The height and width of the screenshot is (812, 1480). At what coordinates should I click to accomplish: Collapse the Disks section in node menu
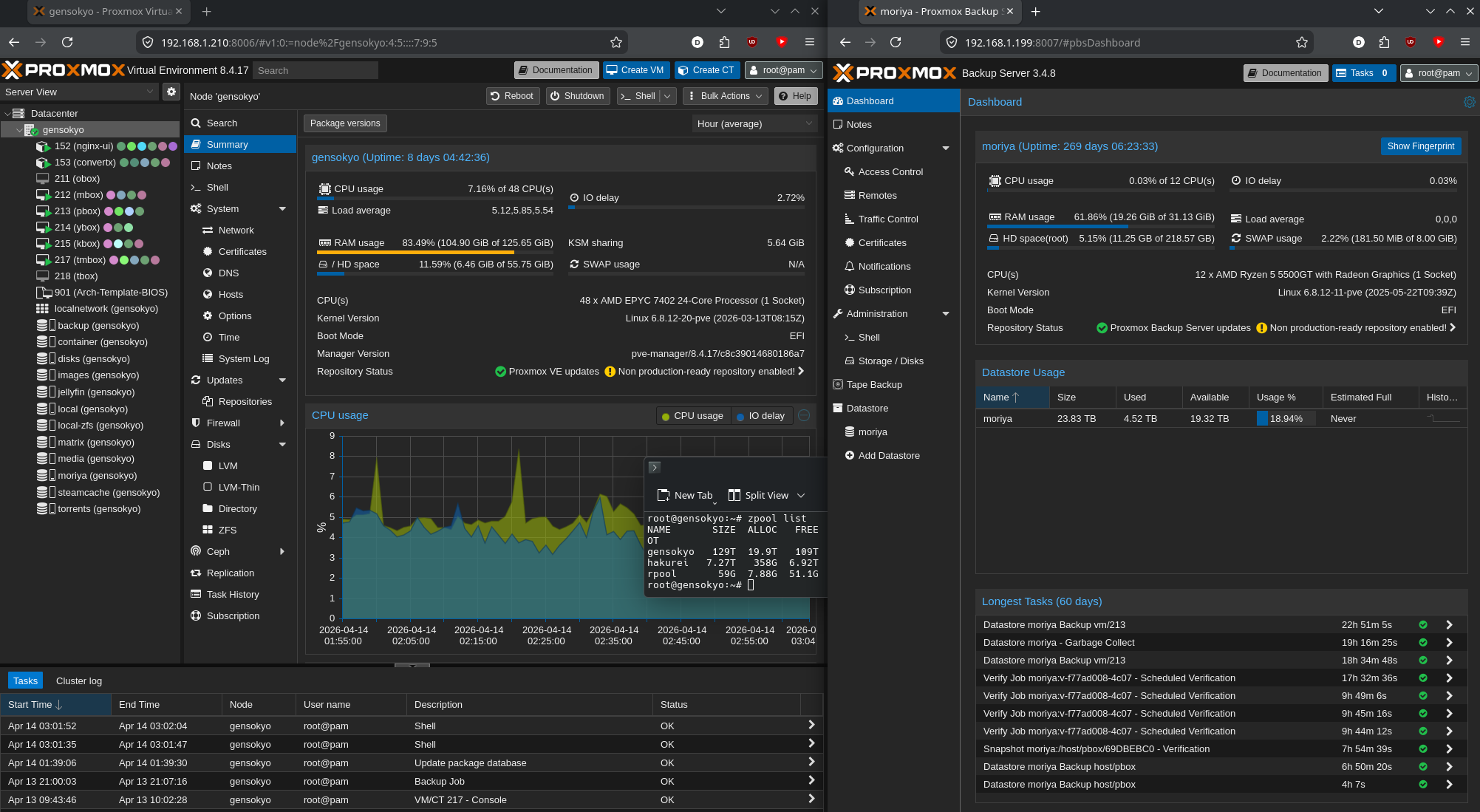tap(282, 445)
